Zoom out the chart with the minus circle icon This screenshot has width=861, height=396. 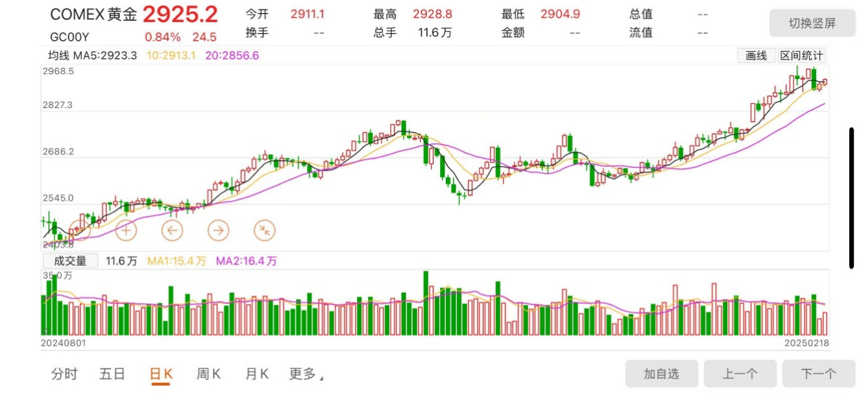coord(79,231)
